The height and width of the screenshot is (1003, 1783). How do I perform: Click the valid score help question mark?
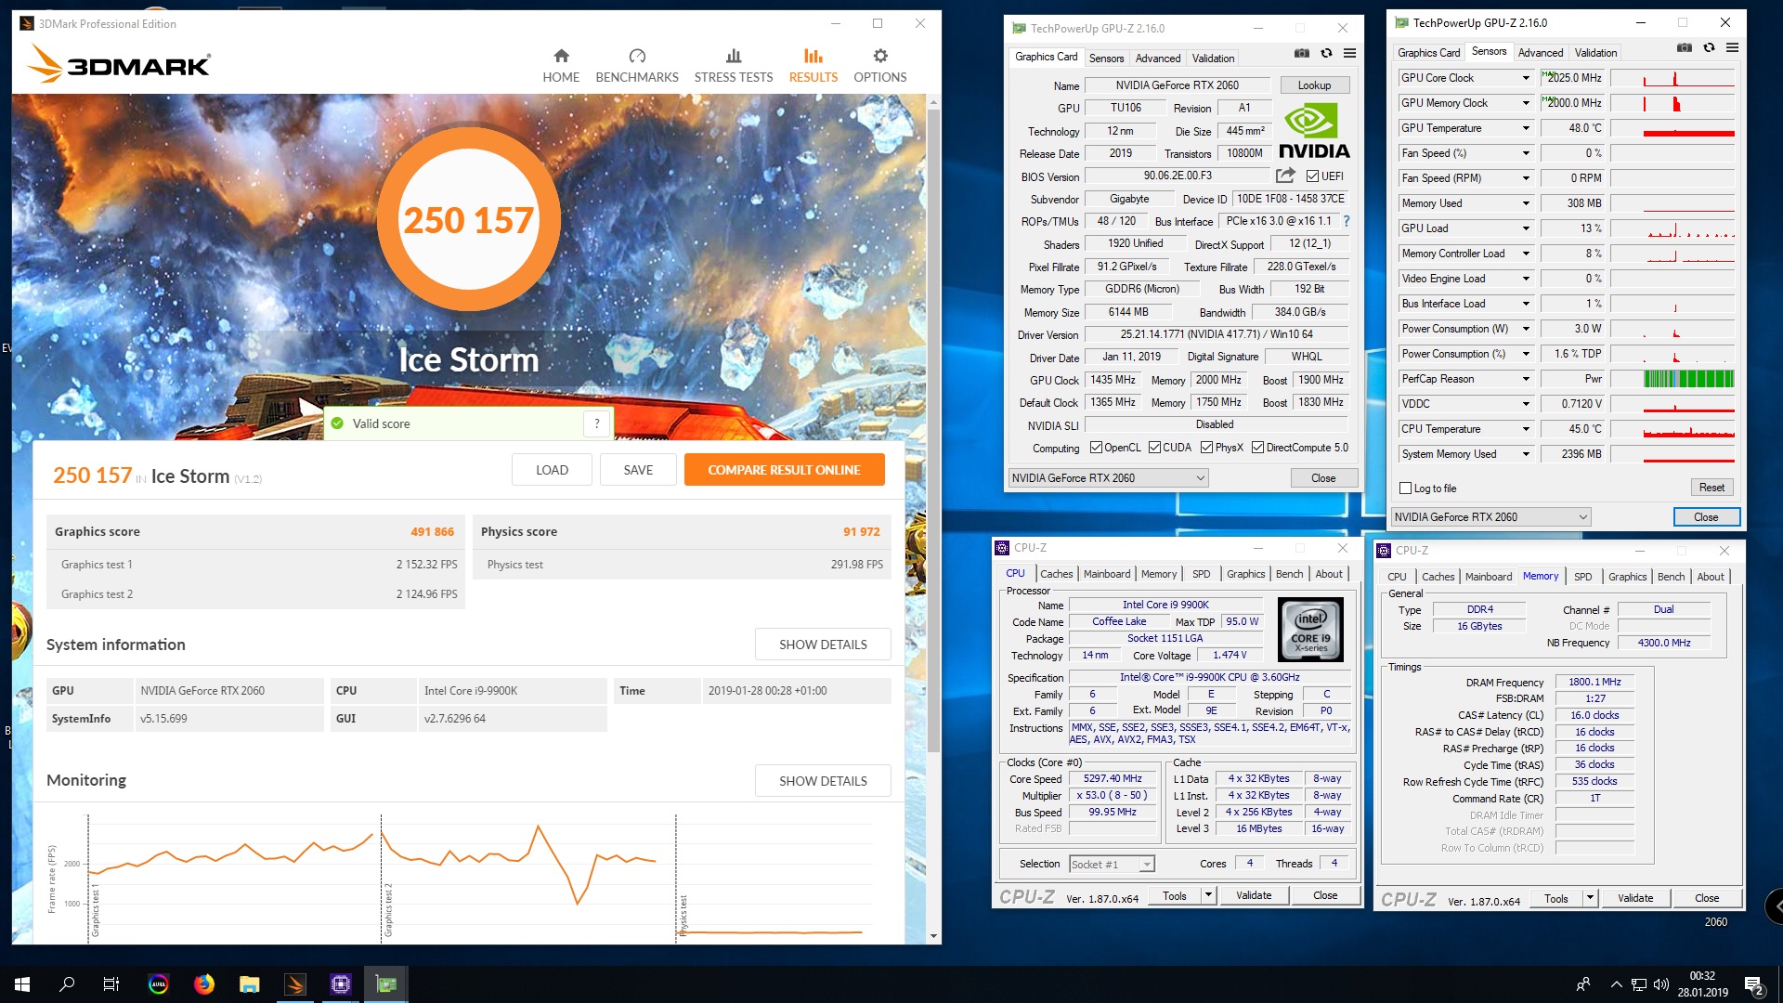click(x=597, y=423)
